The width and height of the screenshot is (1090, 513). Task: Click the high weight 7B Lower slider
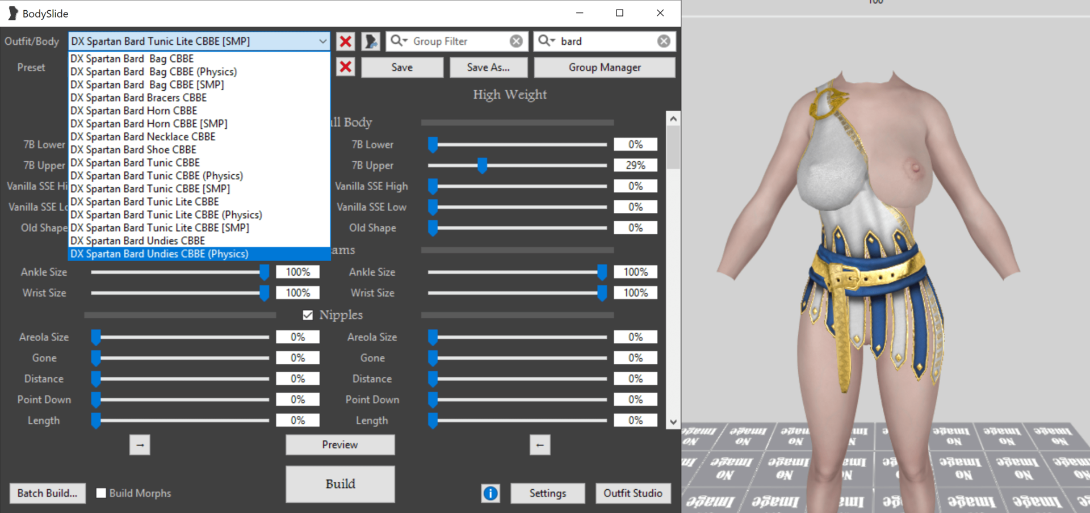[x=517, y=145]
